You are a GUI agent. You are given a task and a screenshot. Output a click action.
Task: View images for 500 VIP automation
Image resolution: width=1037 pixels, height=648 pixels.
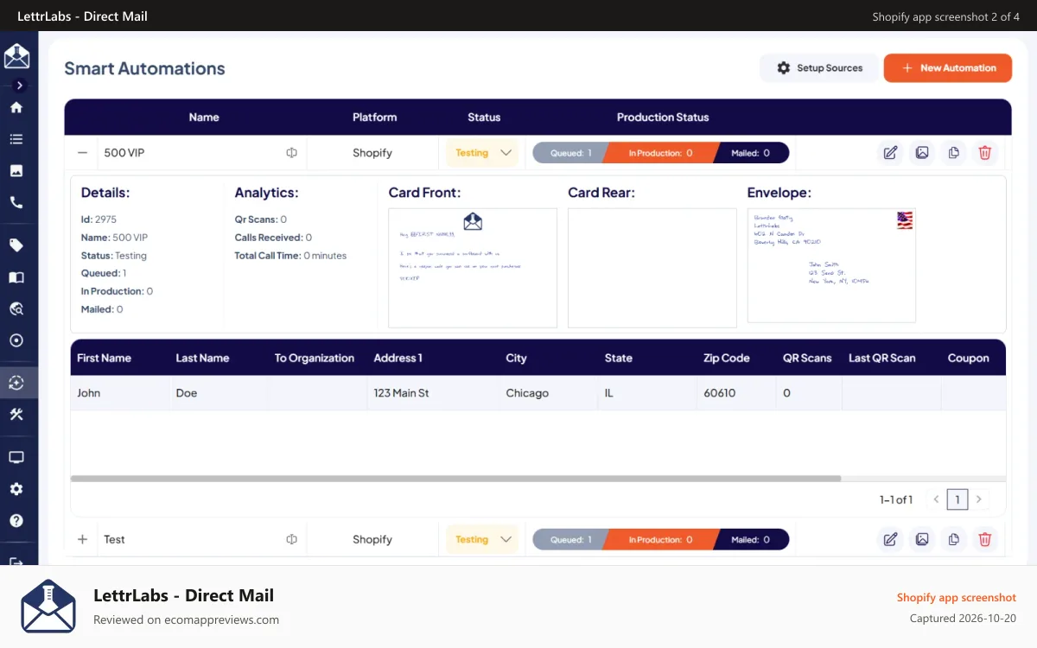click(922, 153)
